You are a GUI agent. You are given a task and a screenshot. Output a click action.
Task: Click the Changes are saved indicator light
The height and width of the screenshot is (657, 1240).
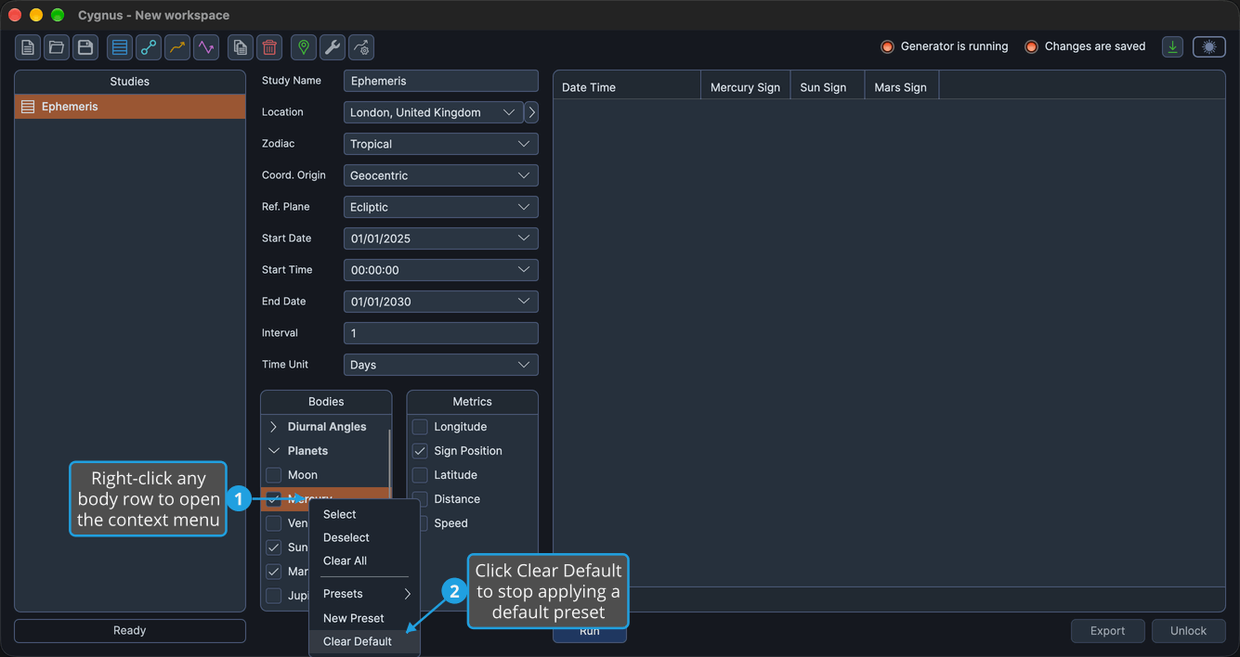click(x=1031, y=46)
